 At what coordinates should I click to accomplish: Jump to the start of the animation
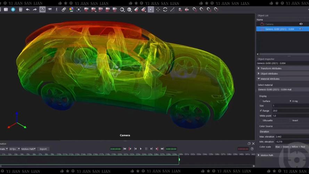(x=124, y=149)
